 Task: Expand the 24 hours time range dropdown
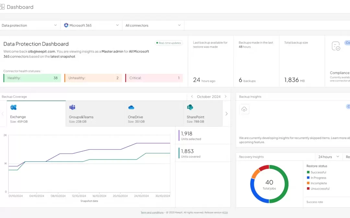coord(329,157)
